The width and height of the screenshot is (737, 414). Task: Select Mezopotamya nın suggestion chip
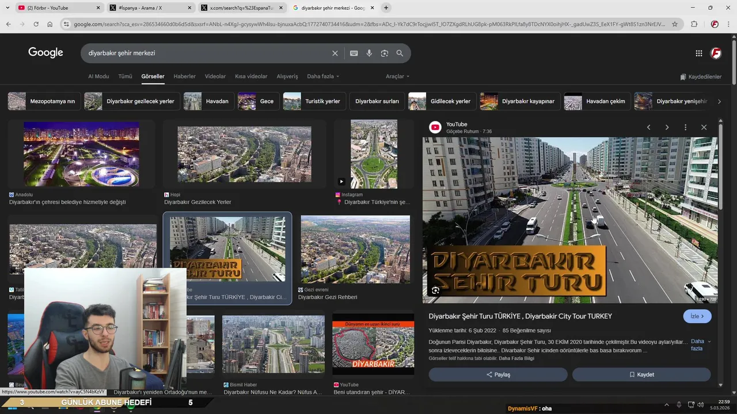[x=44, y=101]
